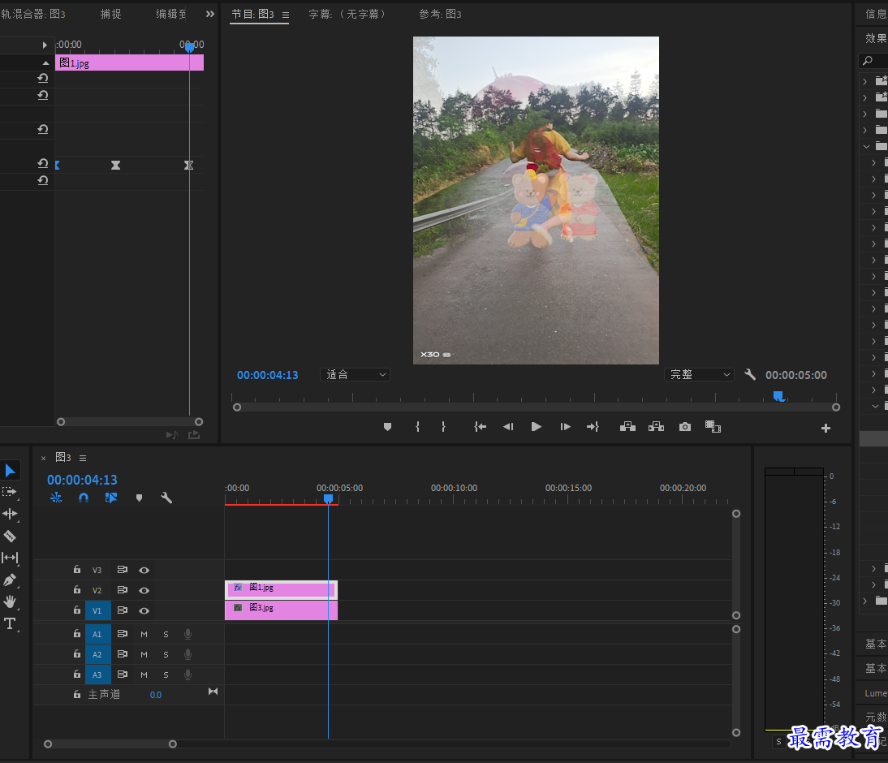888x763 pixels.
Task: Go to In point in program monitor
Action: pos(481,427)
